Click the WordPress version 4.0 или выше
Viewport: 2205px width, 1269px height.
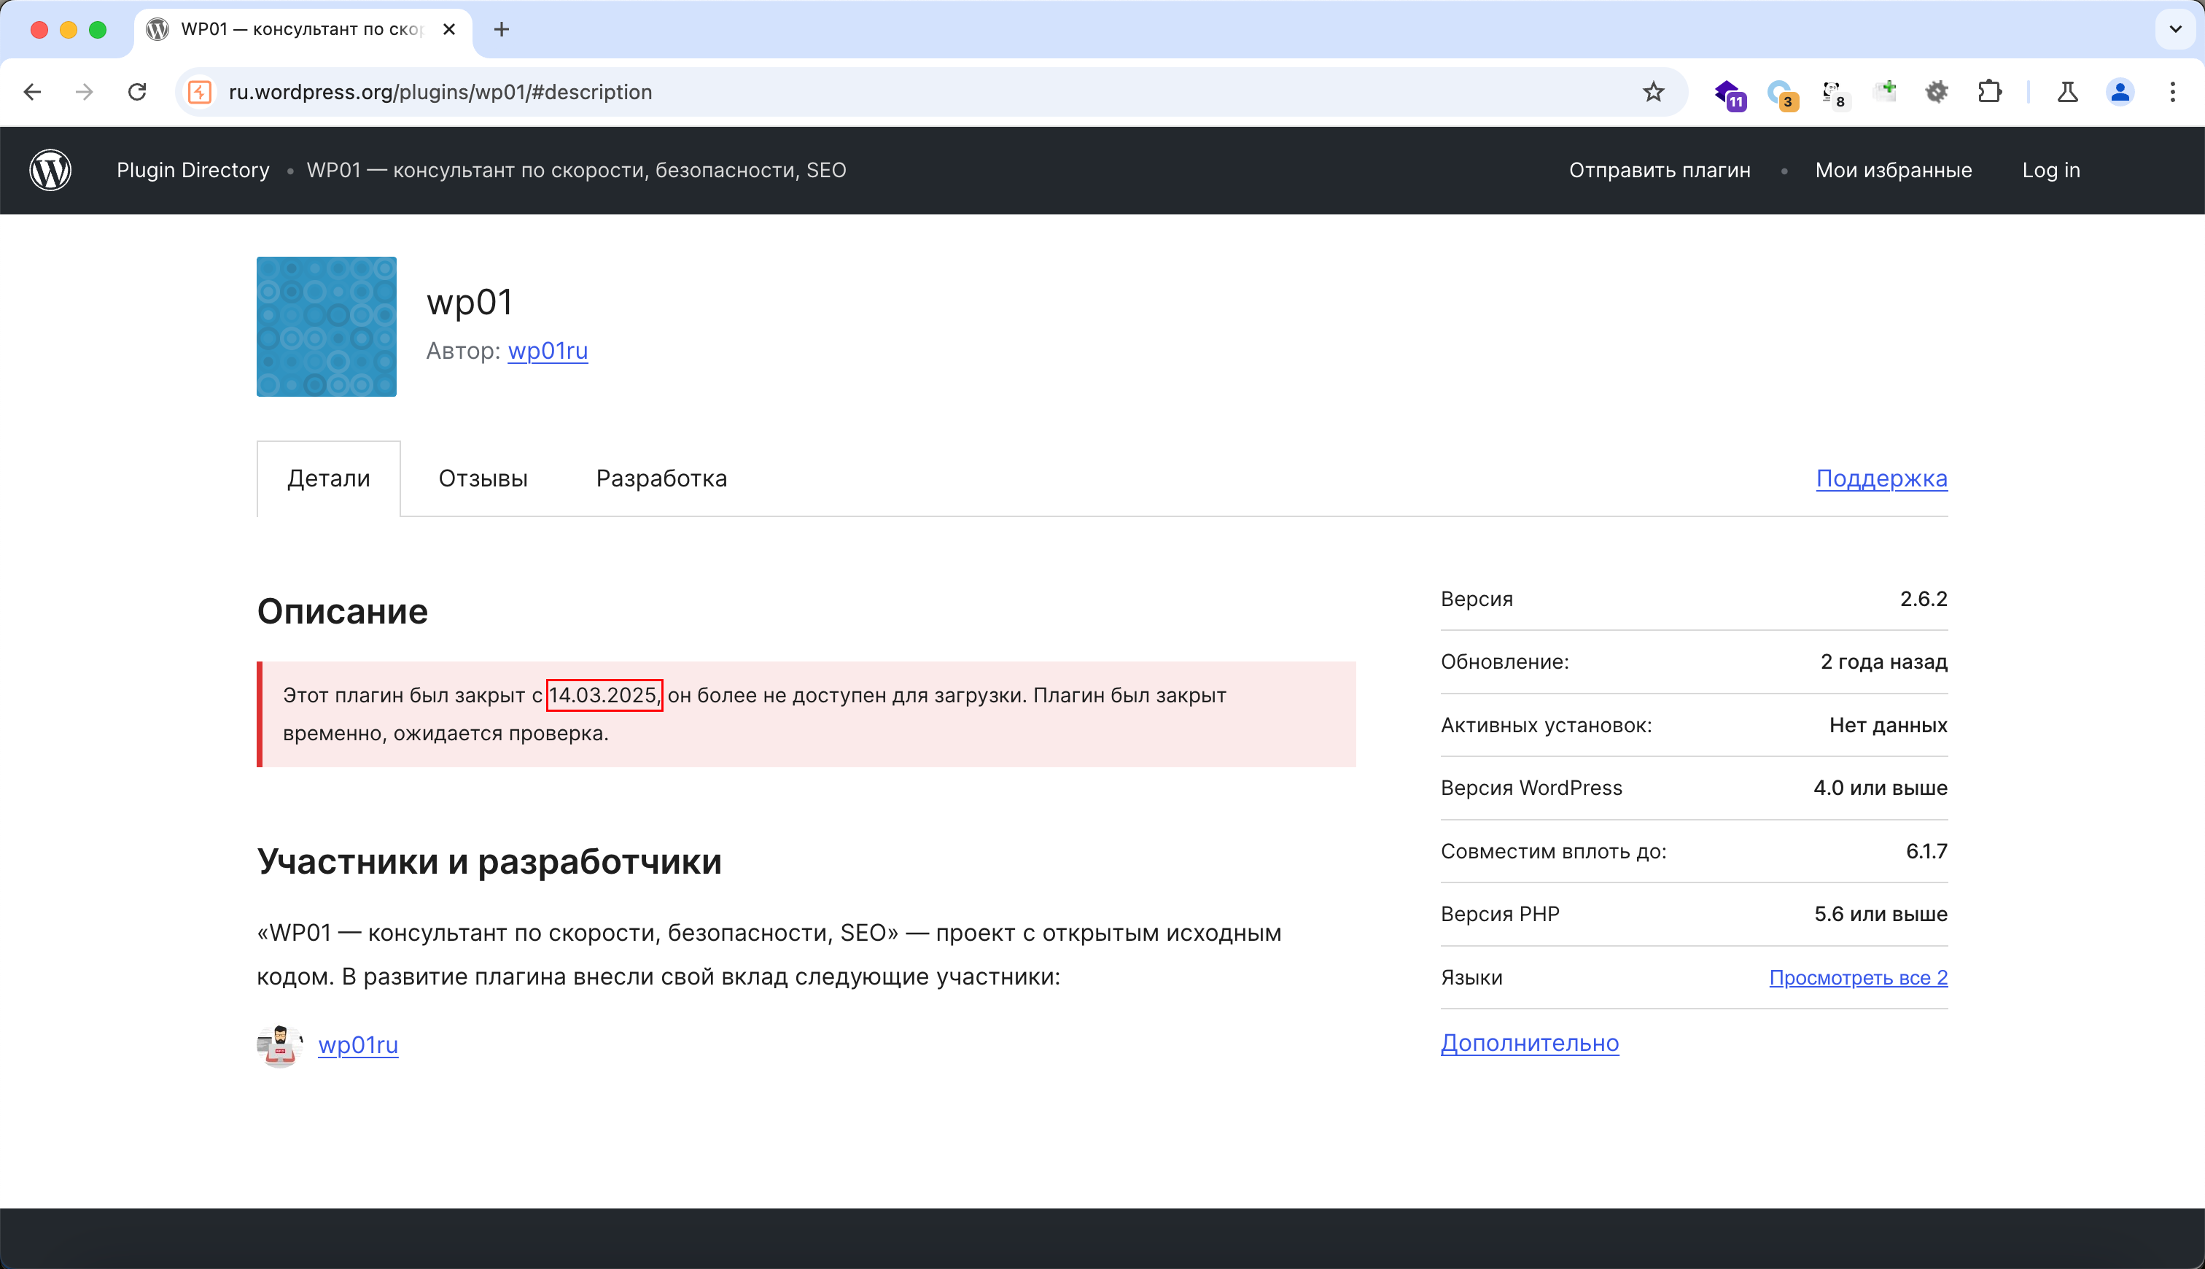click(1880, 788)
